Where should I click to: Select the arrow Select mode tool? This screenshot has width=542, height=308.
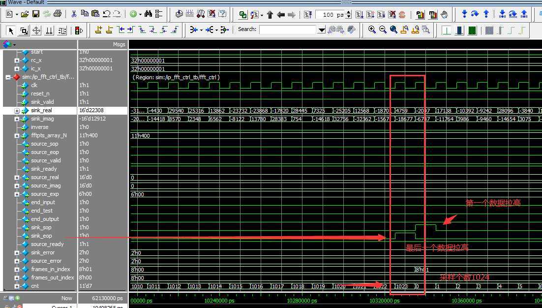11,31
